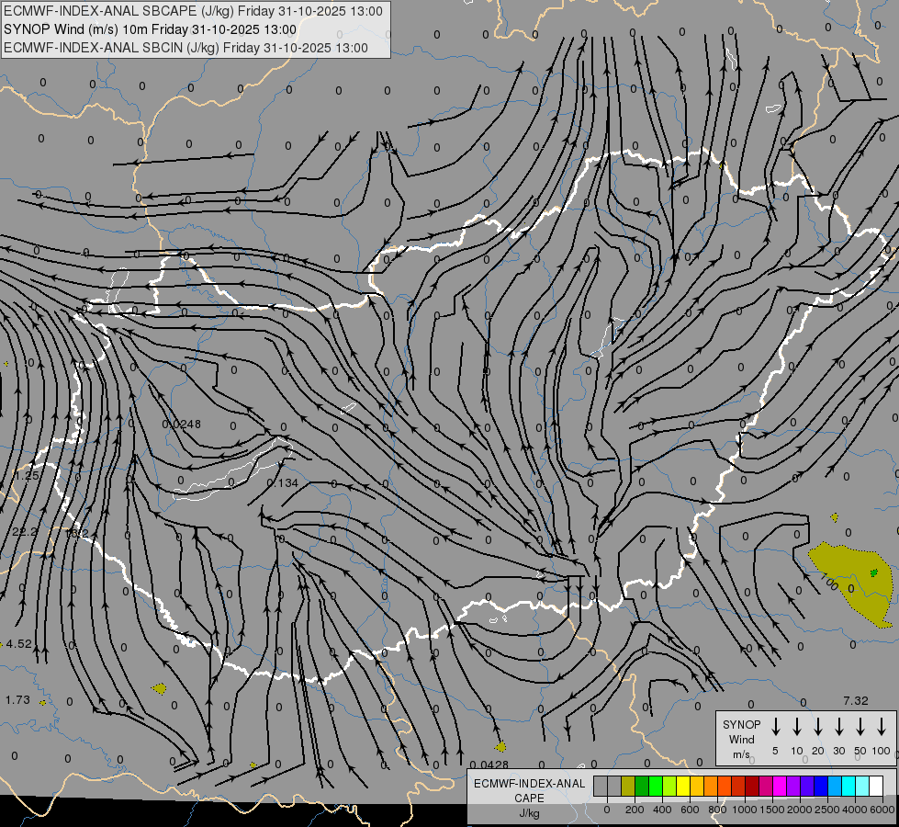Click the small green dot inside olive area
This screenshot has width=899, height=827.
click(874, 572)
